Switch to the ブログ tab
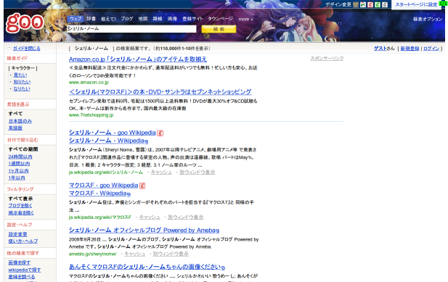Screen dimensions: 448x282 (126, 19)
